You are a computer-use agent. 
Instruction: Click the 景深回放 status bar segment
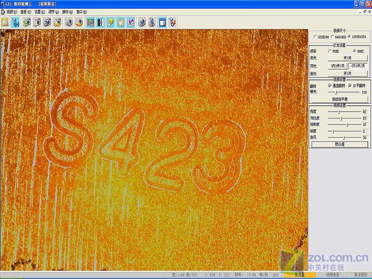pos(361,275)
